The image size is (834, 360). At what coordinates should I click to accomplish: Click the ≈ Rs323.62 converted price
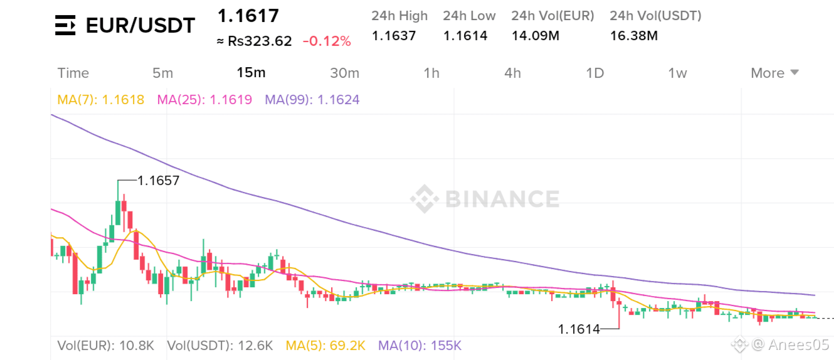(255, 41)
